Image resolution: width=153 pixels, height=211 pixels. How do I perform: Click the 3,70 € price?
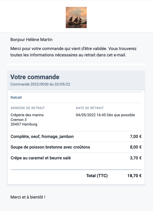click(136, 158)
